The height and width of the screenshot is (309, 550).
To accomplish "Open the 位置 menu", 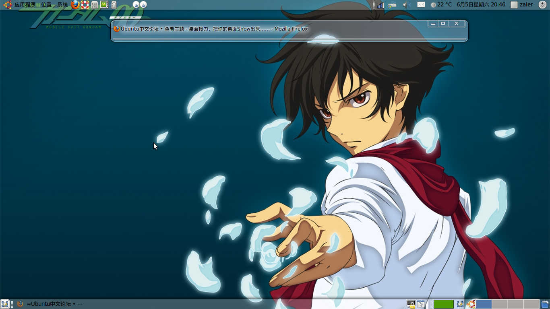I will (x=46, y=5).
